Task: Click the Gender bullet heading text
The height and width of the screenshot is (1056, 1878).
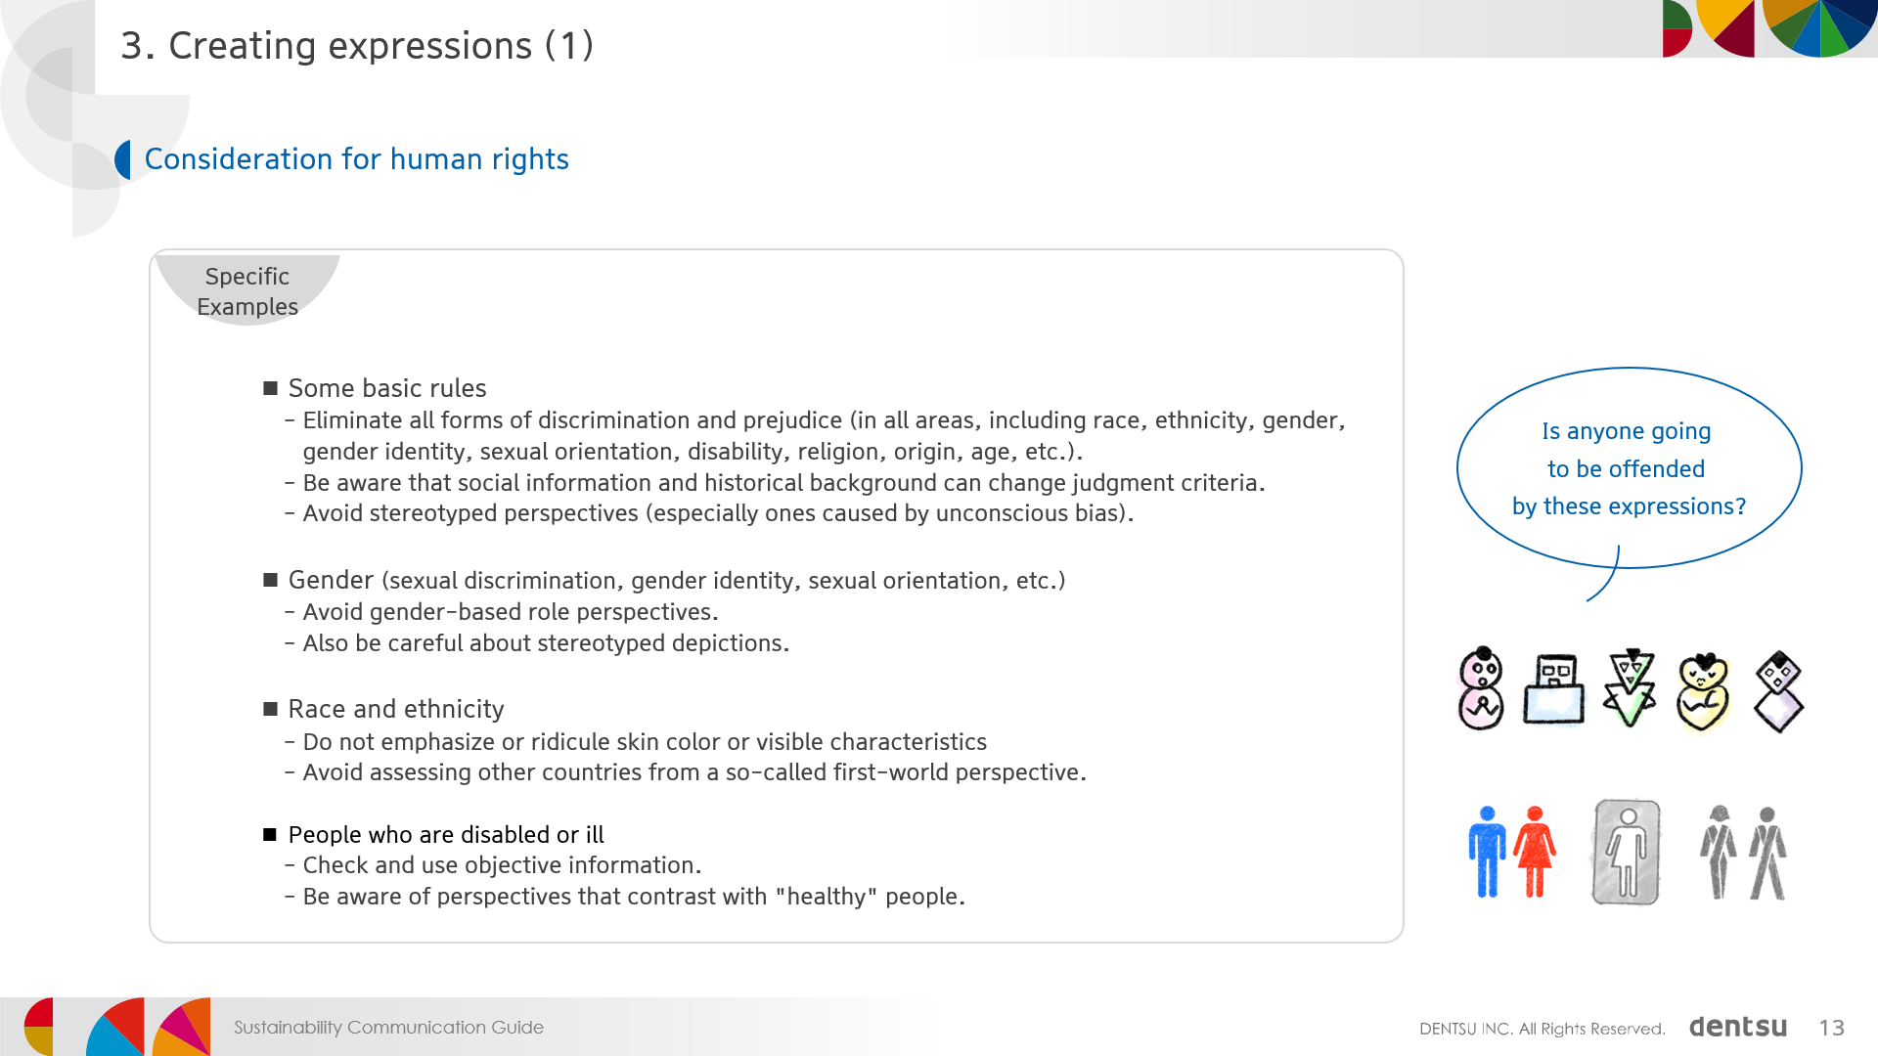Action: tap(331, 581)
